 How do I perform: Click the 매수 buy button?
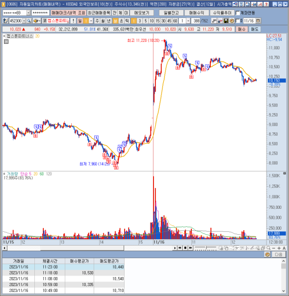(x=242, y=29)
